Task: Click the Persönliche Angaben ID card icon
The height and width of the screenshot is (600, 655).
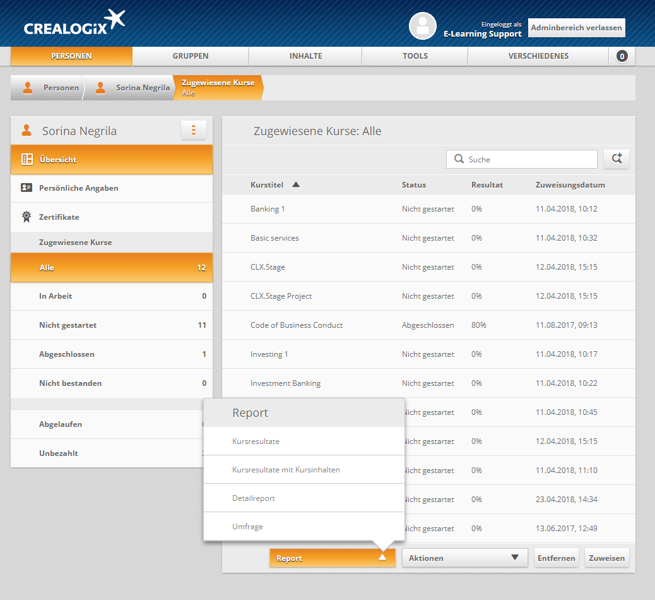Action: pos(27,188)
